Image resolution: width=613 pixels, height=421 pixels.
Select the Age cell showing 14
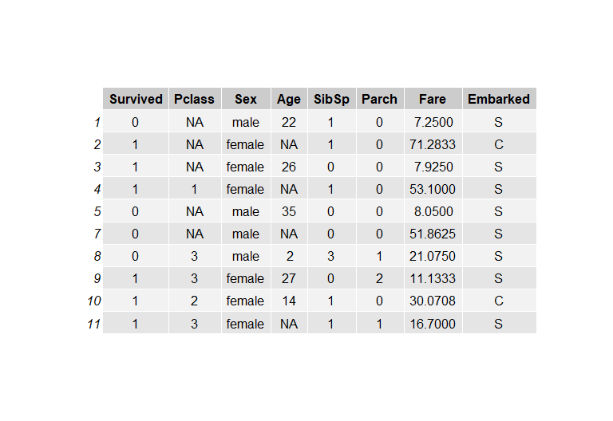pyautogui.click(x=289, y=301)
